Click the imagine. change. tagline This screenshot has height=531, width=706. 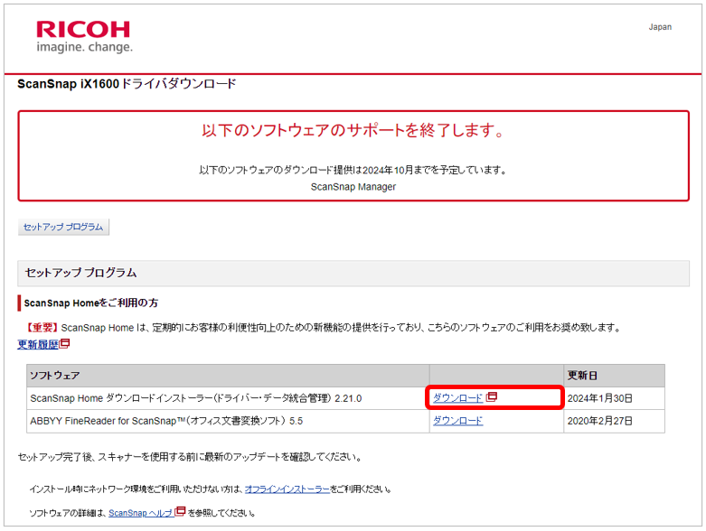[x=85, y=47]
